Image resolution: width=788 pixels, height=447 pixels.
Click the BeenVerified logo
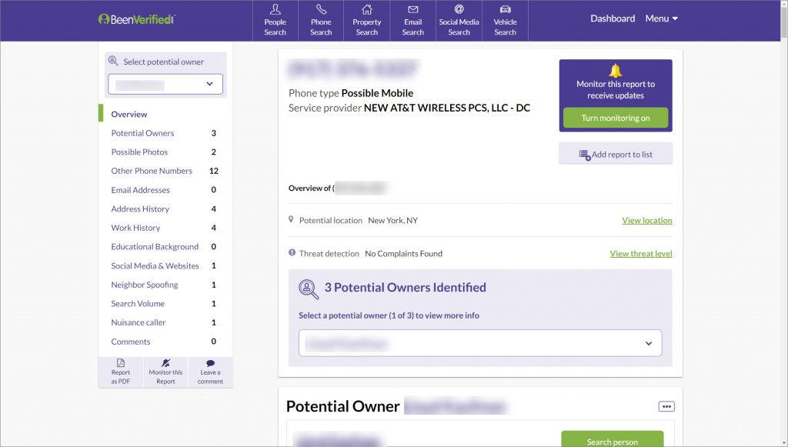point(137,19)
